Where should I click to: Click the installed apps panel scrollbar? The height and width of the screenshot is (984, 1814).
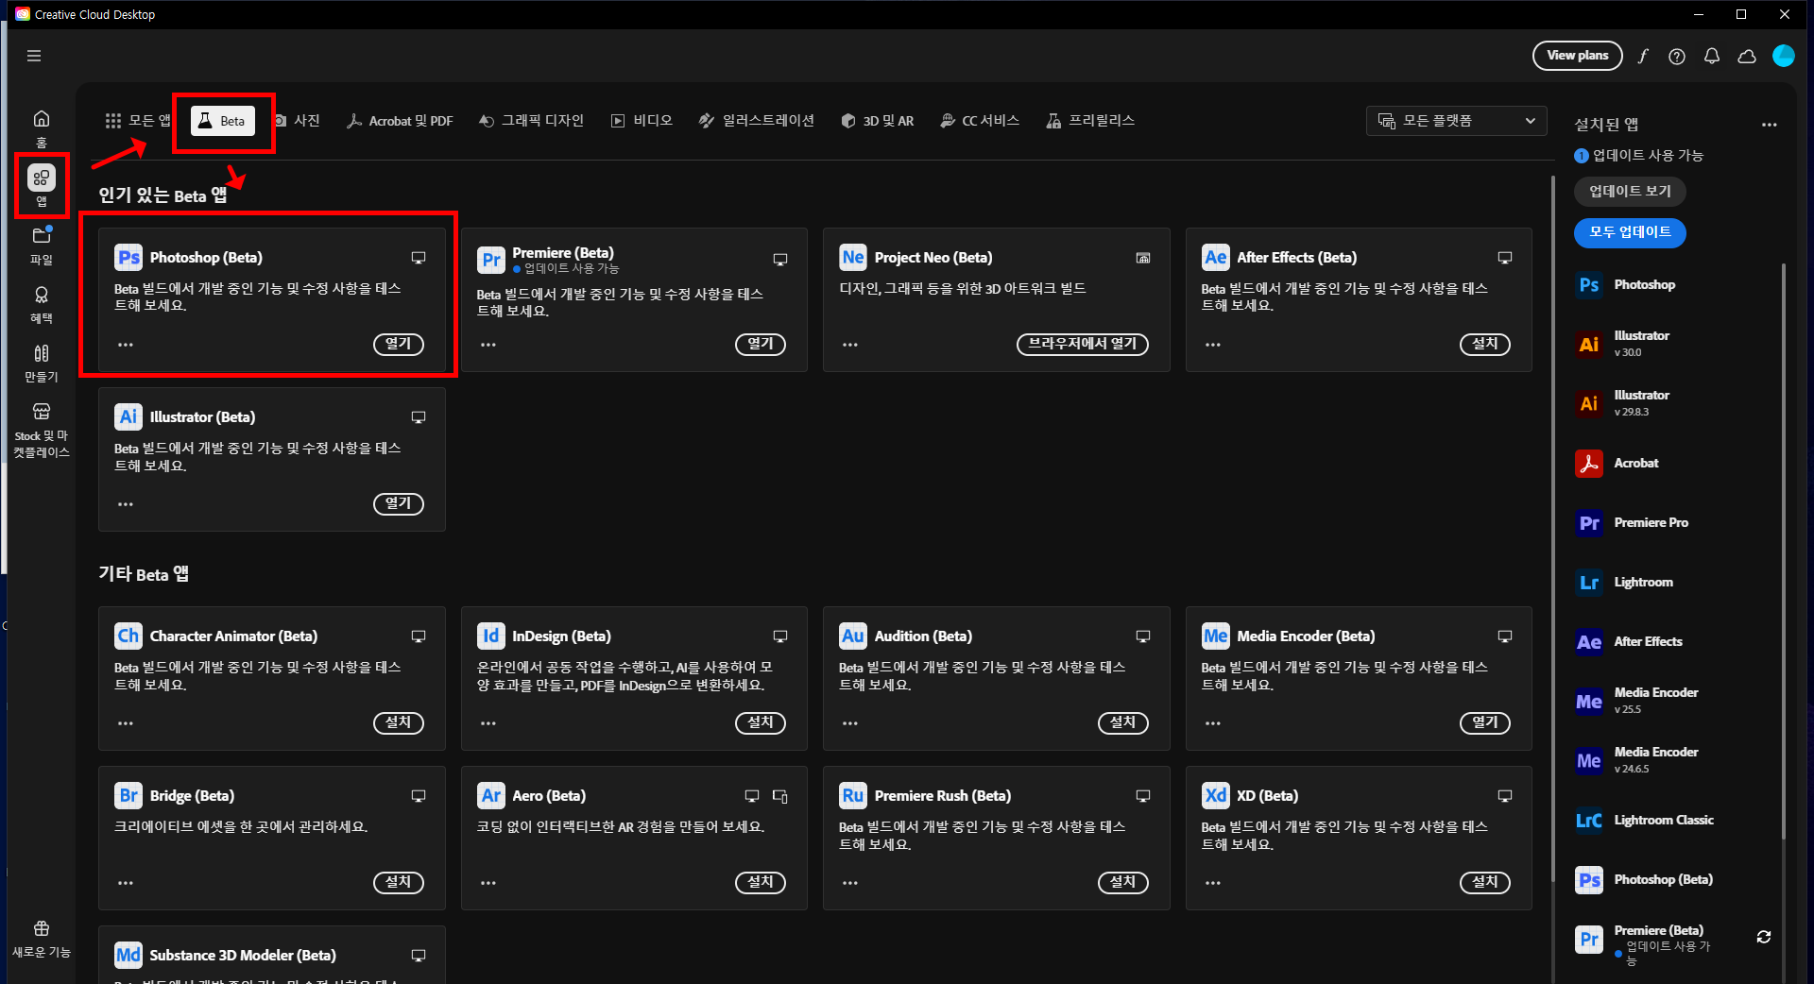[x=1783, y=551]
